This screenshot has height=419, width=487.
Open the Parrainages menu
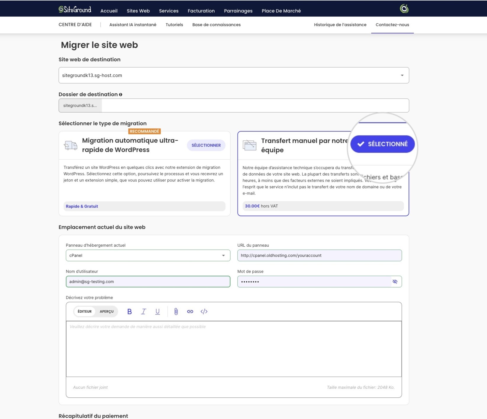[x=238, y=11]
